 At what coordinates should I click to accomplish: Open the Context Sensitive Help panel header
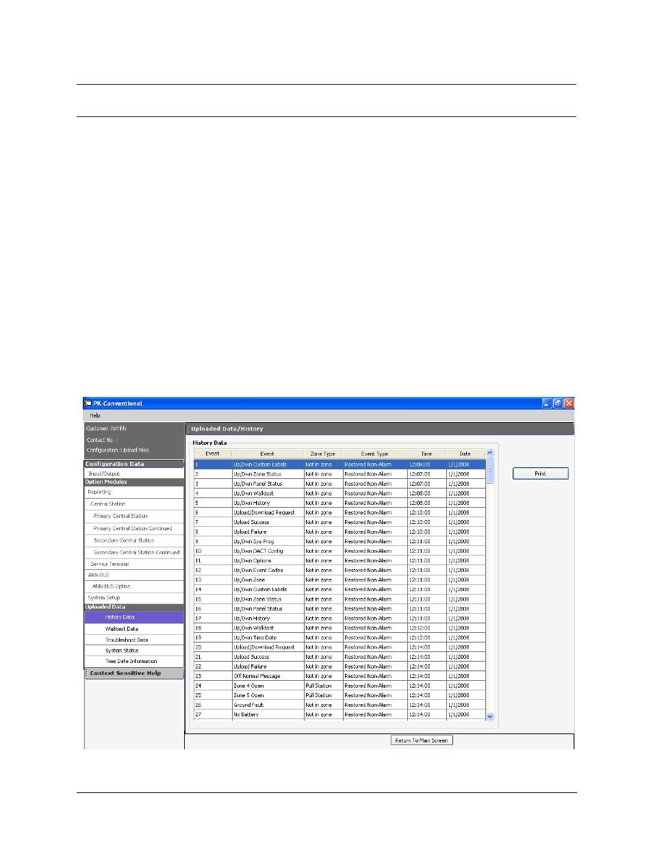point(134,673)
